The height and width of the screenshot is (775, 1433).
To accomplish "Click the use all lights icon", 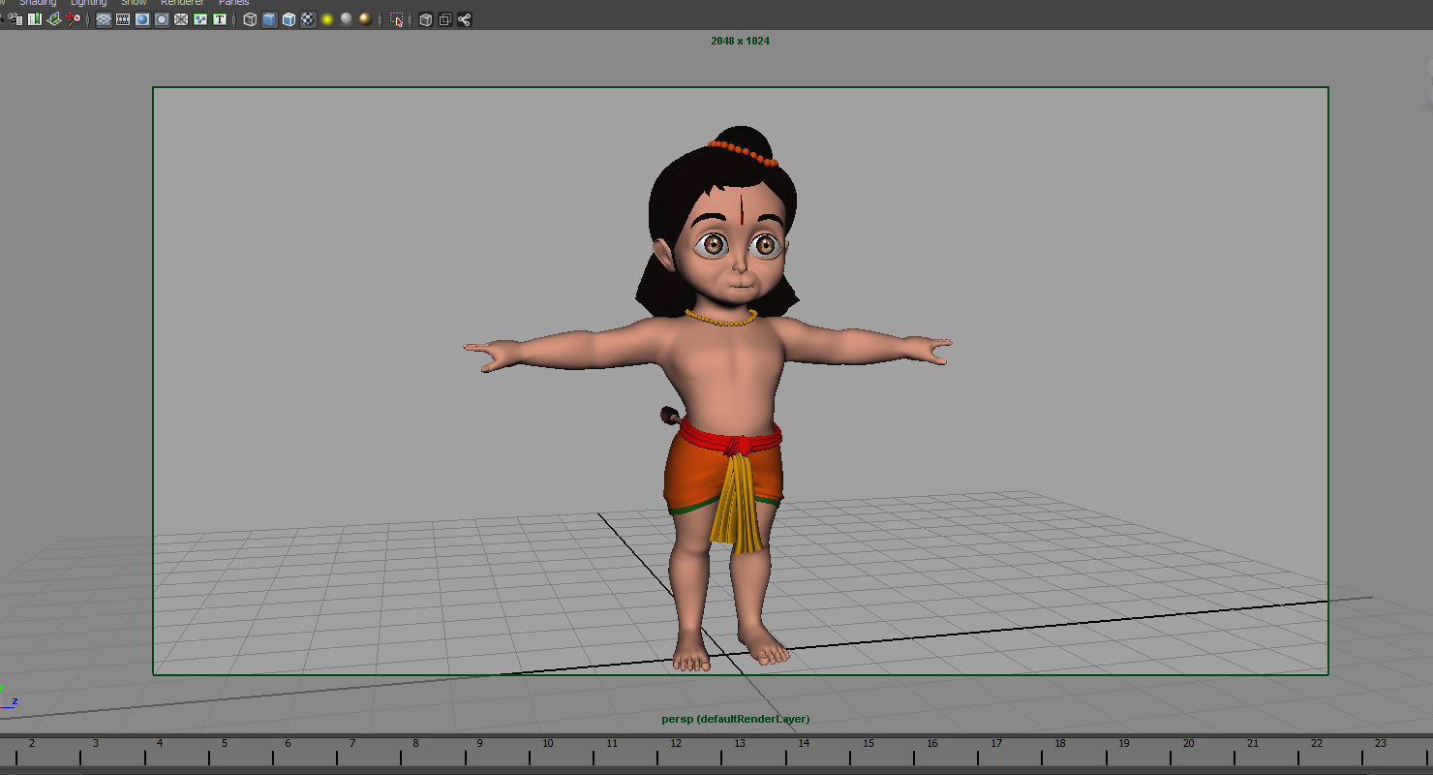I will click(x=327, y=19).
